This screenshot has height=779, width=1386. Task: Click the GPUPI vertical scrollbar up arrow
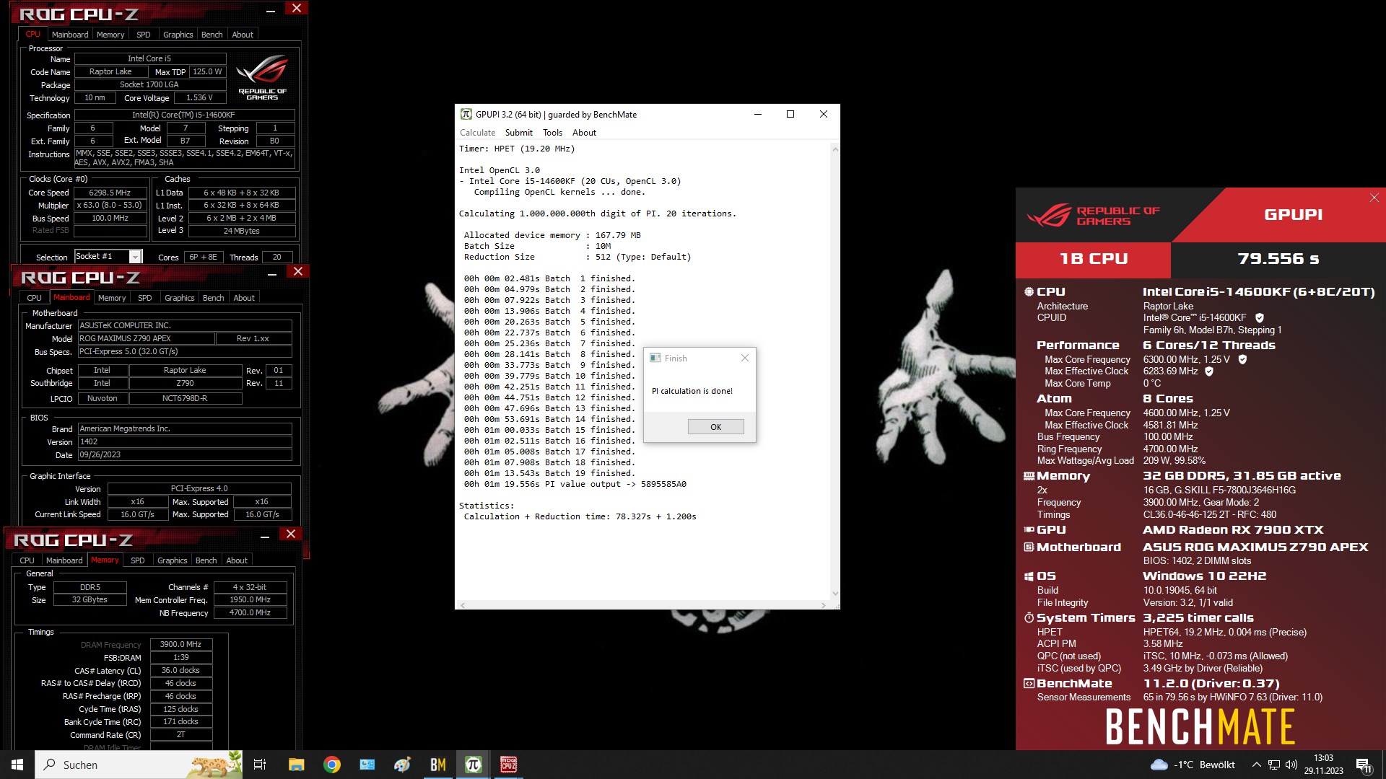click(x=835, y=149)
